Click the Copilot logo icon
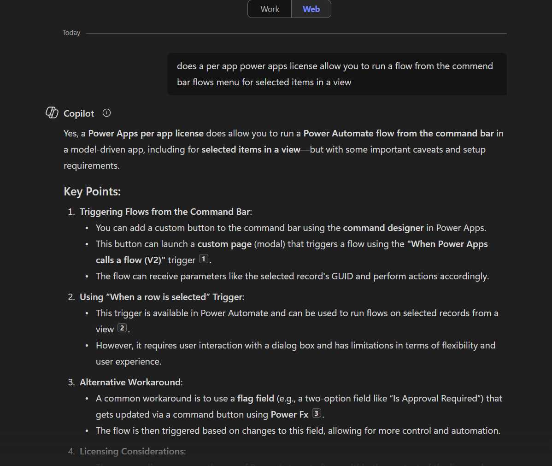 tap(52, 113)
